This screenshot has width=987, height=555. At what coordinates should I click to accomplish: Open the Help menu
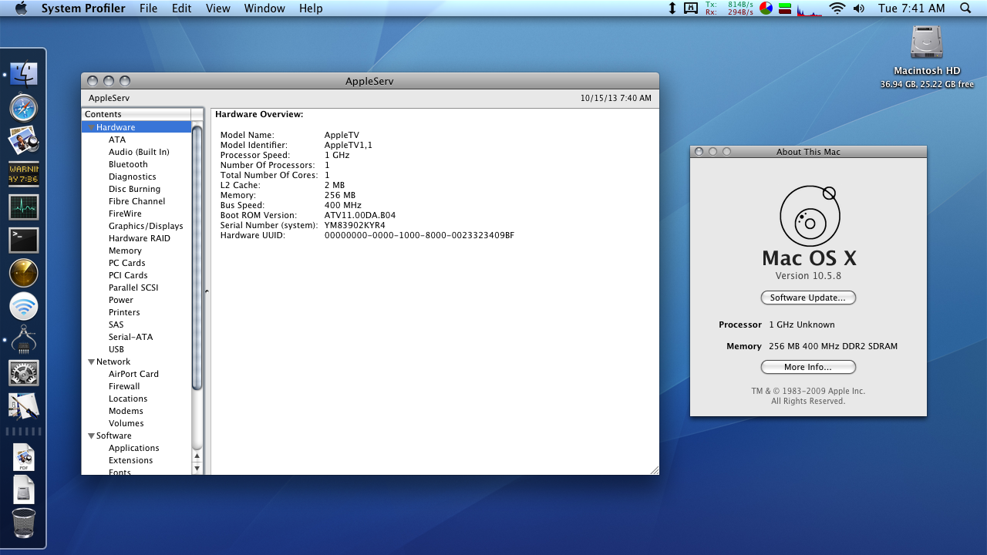[311, 8]
